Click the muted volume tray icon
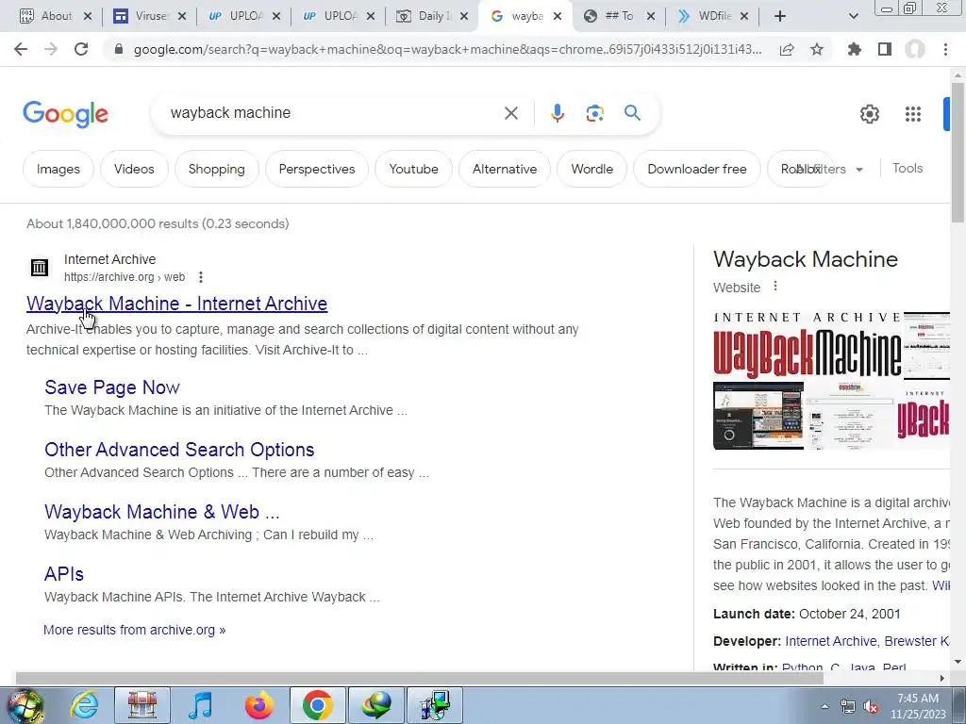966x724 pixels. [x=871, y=707]
